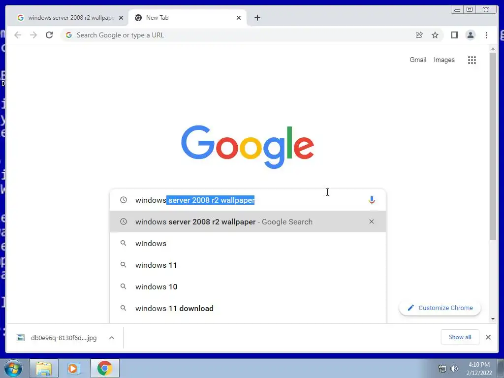
Task: Close the New Tab tab
Action: (x=239, y=18)
